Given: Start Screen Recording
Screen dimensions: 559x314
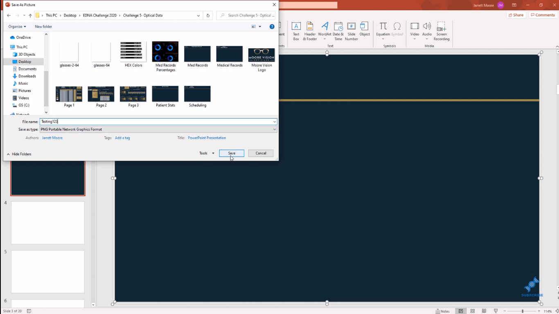Looking at the screenshot, I should pos(441,31).
